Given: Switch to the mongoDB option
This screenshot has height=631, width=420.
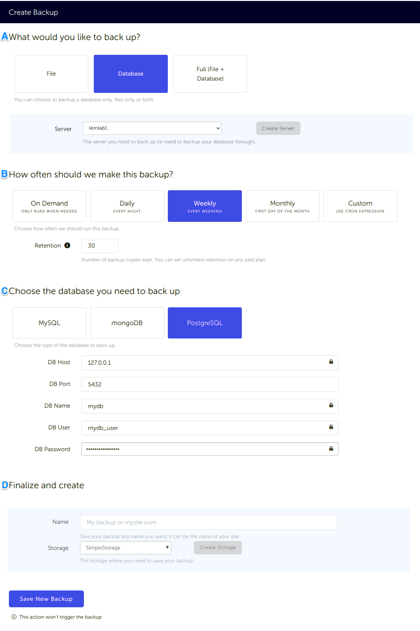Looking at the screenshot, I should click(x=127, y=323).
